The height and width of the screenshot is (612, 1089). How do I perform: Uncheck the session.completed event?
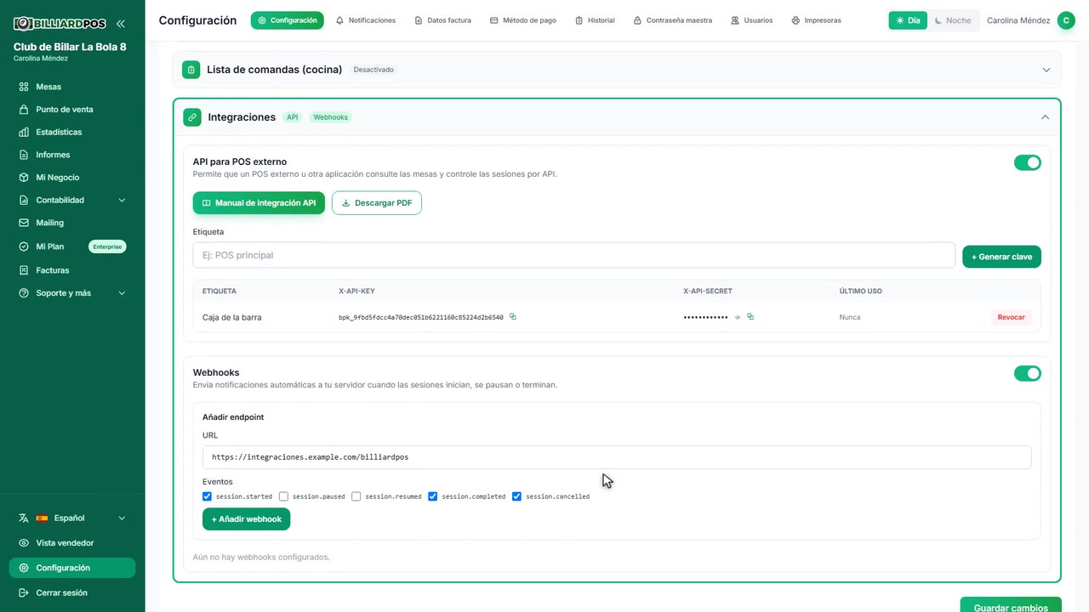point(433,496)
